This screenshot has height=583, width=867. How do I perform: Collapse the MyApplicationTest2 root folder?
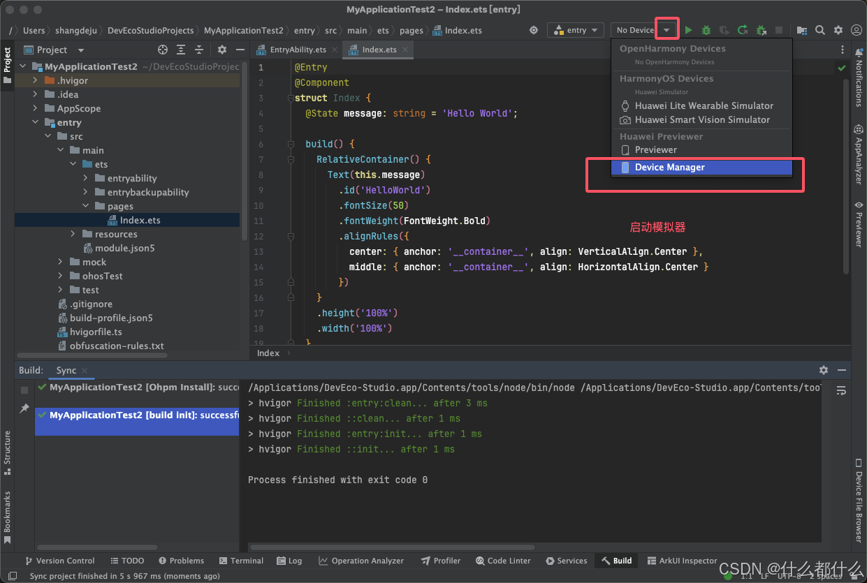pos(23,66)
